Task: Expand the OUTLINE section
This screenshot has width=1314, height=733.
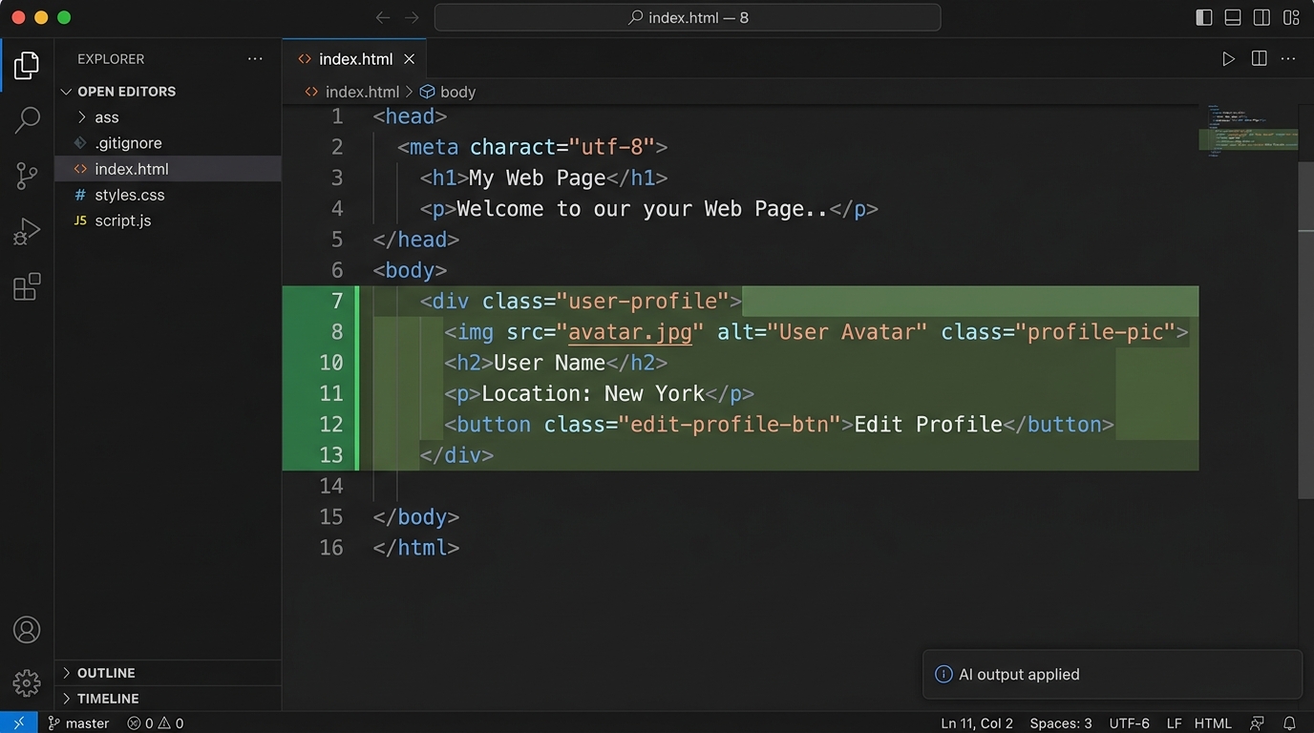Action: 105,673
